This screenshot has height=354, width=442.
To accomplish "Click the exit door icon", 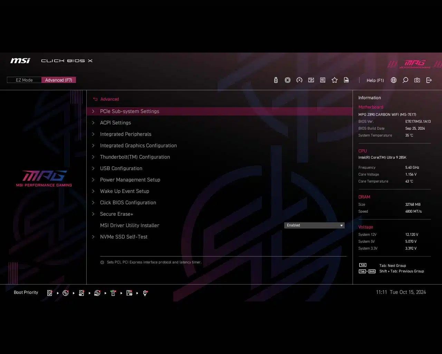I will 429,80.
